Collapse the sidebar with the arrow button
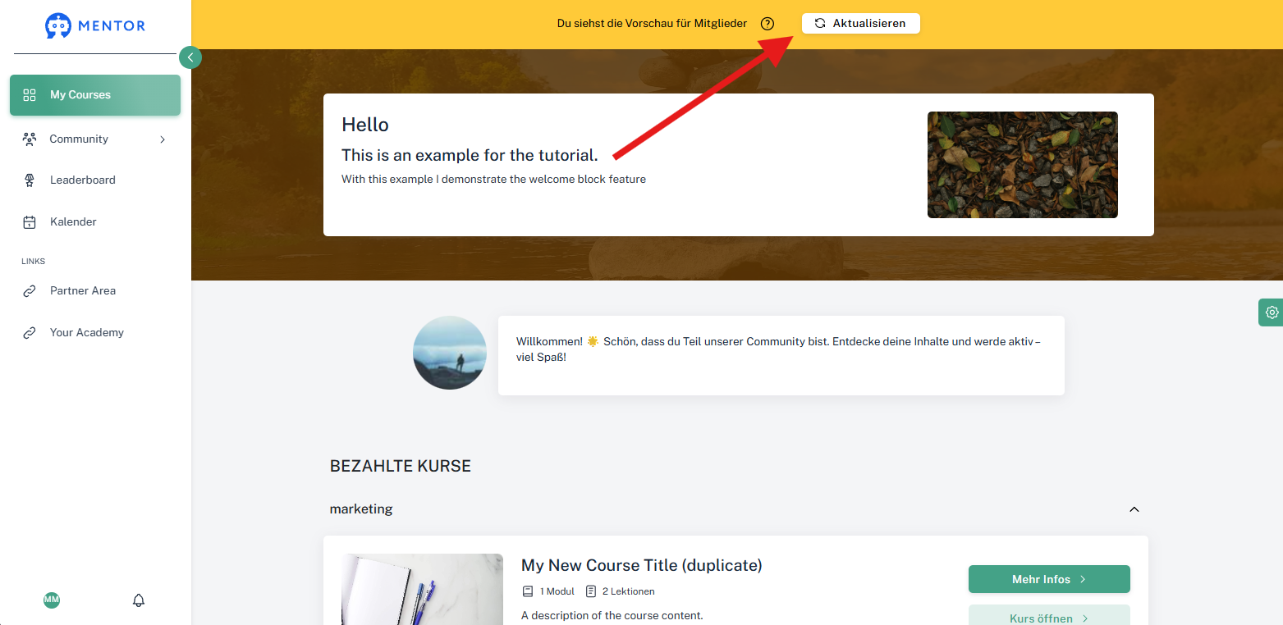 (190, 57)
